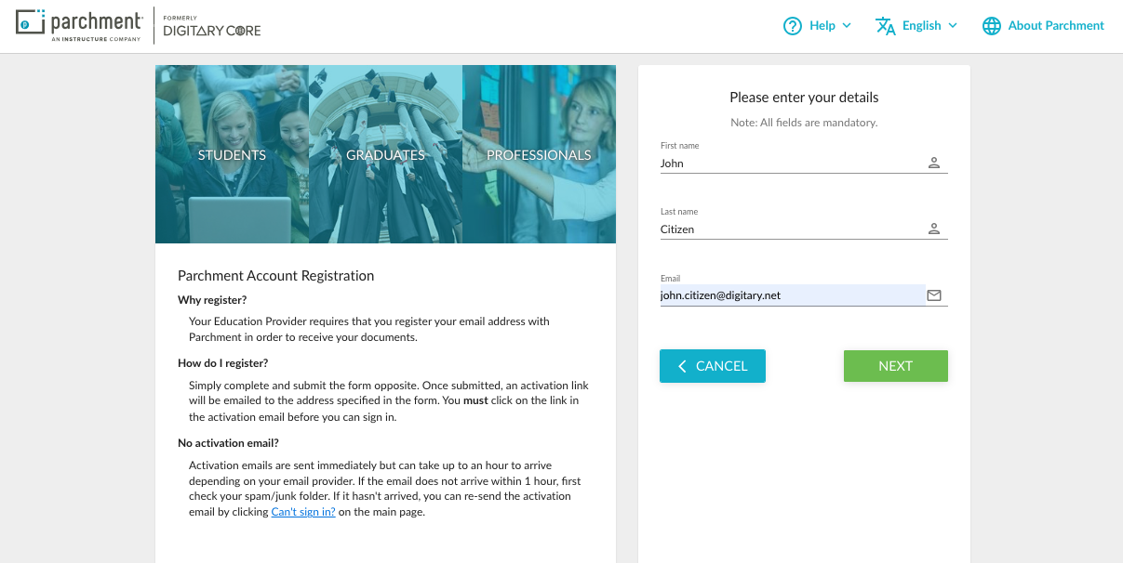Expand the Help dropdown chevron
The image size is (1123, 563).
pos(847,26)
